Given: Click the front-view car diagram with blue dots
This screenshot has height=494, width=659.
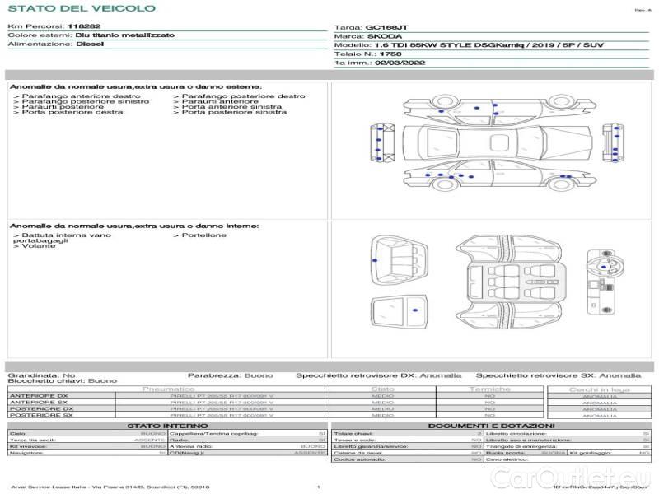Looking at the screenshot, I should [x=382, y=142].
